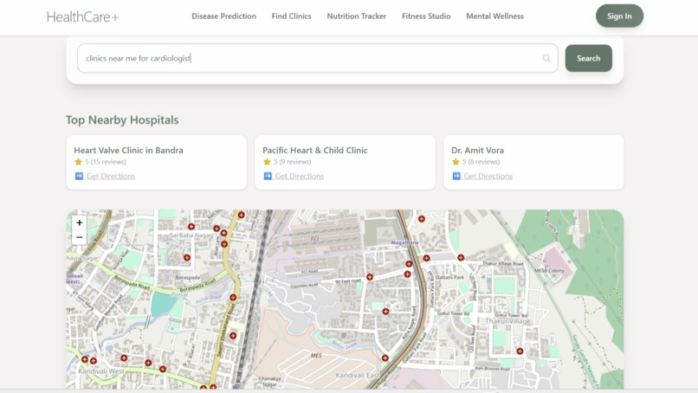
Task: Zoom out the map with minus button
Action: pyautogui.click(x=79, y=237)
